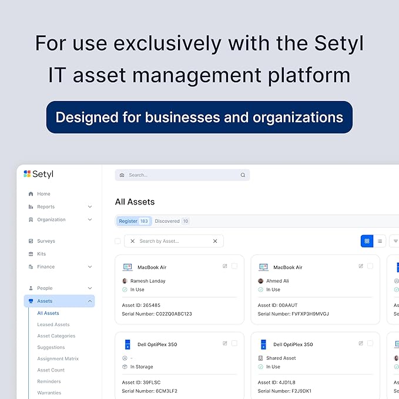Screen dimensions: 399x399
Task: Switch to list view icon
Action: pos(380,241)
